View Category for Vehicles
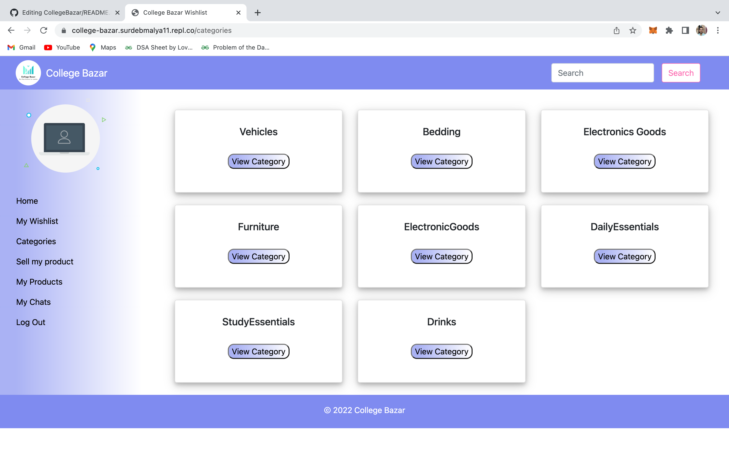The image size is (729, 455). click(x=258, y=161)
